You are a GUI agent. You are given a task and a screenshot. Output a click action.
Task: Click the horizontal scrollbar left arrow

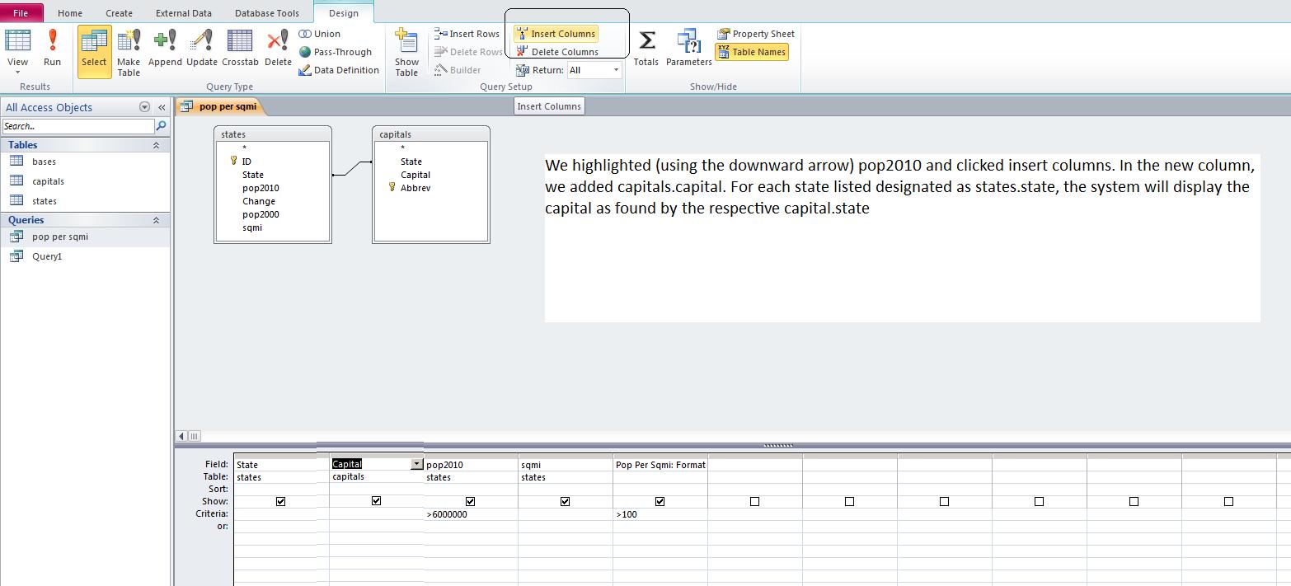click(x=181, y=436)
